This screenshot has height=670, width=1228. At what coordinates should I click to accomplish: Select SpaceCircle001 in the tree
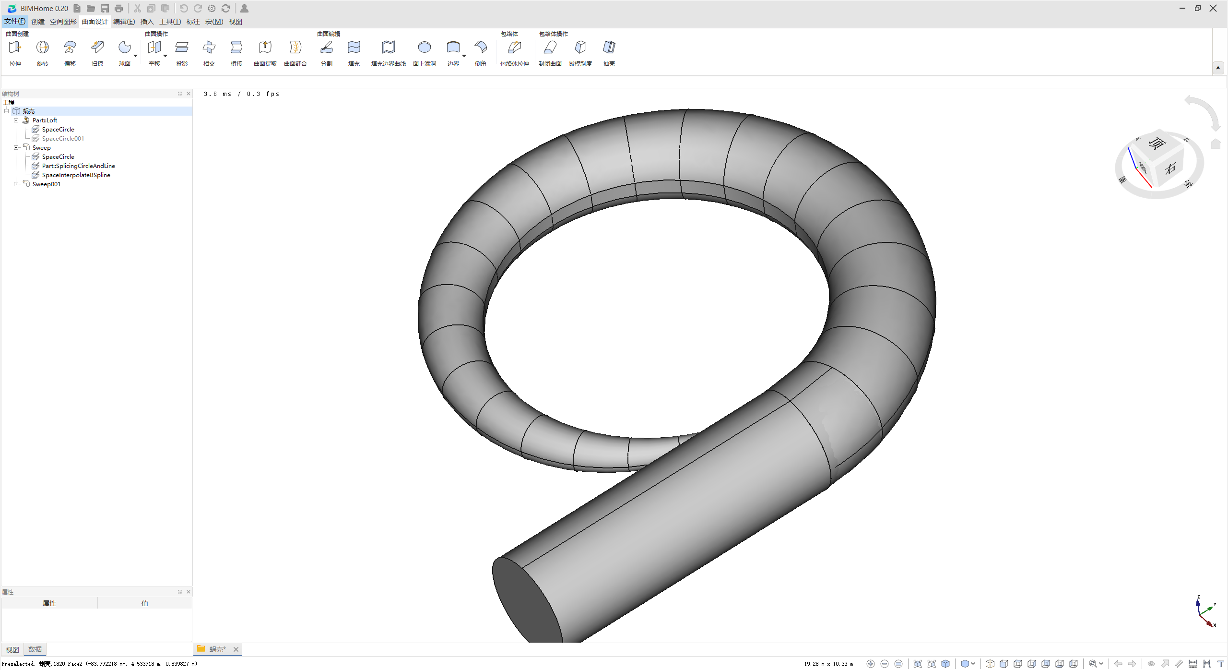[63, 139]
